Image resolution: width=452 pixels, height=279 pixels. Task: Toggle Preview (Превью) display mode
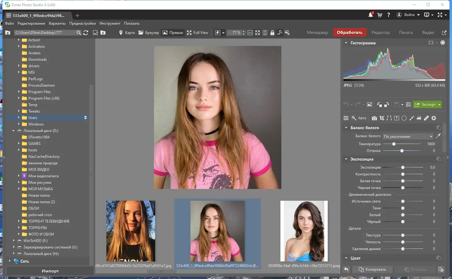point(173,33)
